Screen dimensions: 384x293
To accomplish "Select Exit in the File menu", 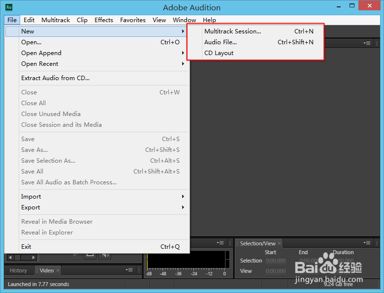I will pos(97,246).
